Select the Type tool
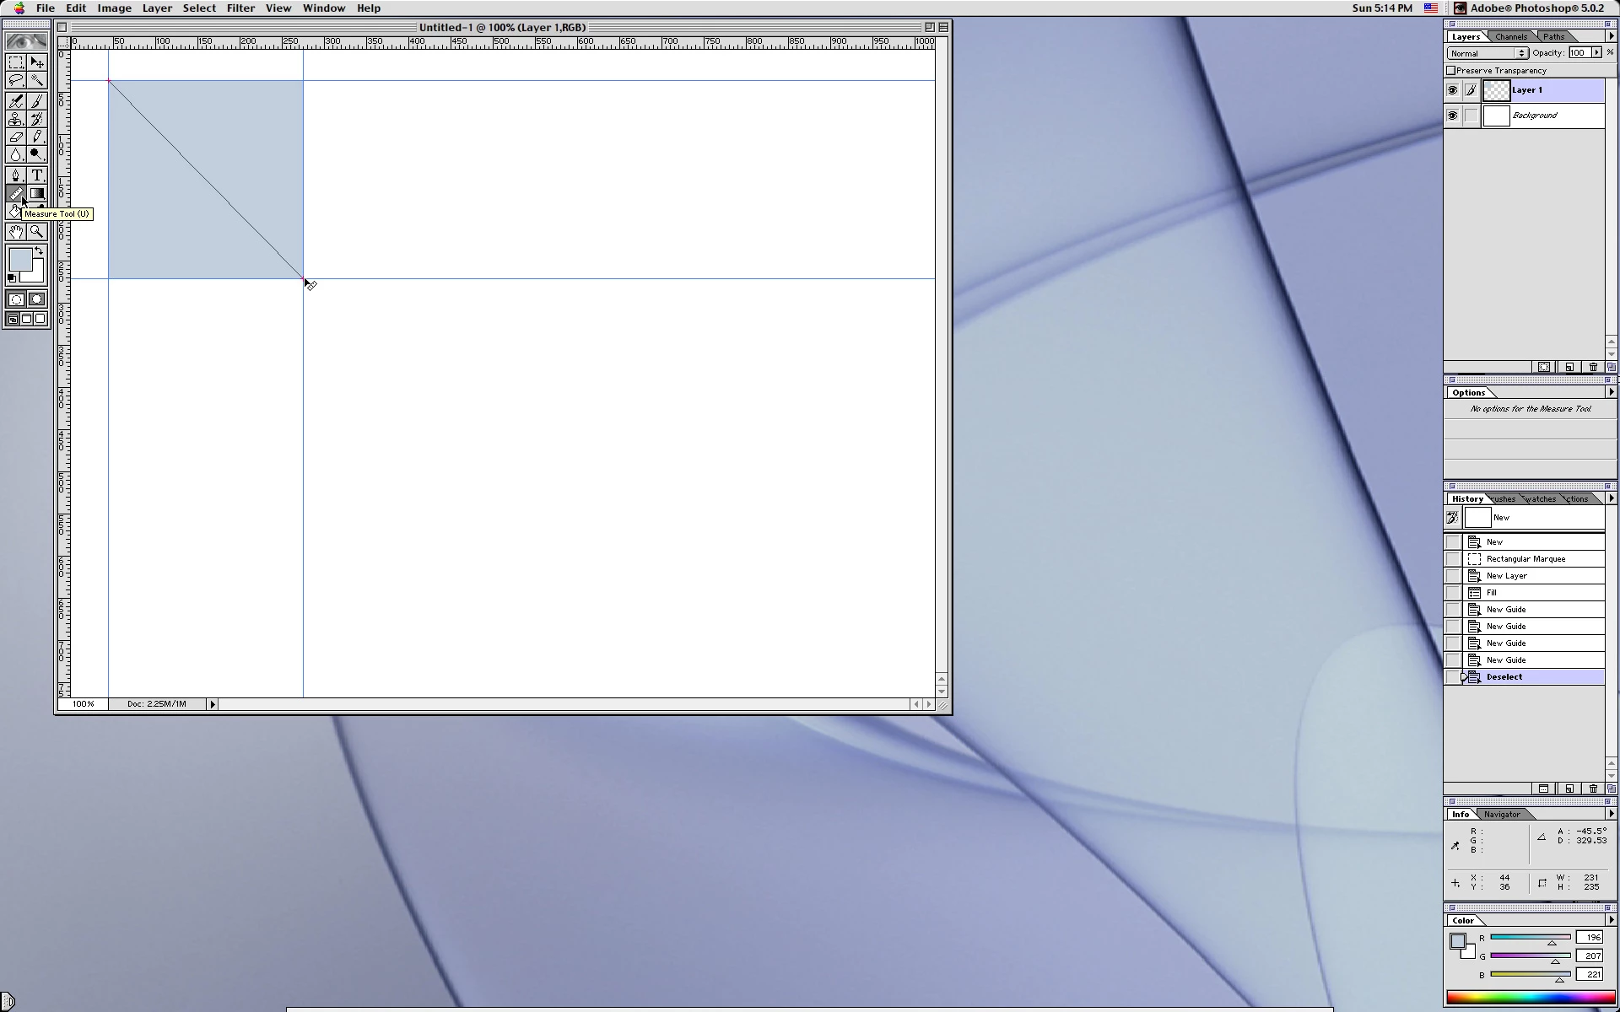This screenshot has height=1012, width=1620. coord(37,175)
